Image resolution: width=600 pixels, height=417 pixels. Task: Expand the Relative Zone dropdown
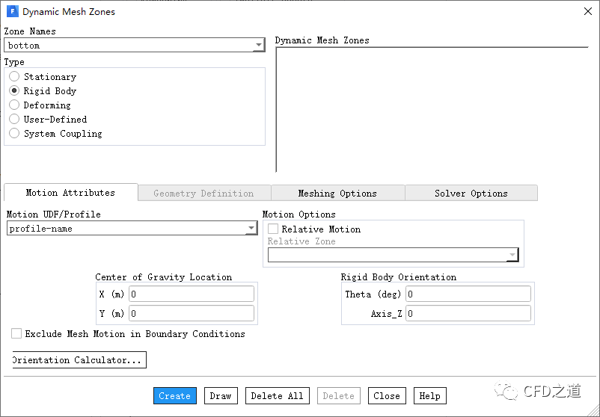point(512,256)
